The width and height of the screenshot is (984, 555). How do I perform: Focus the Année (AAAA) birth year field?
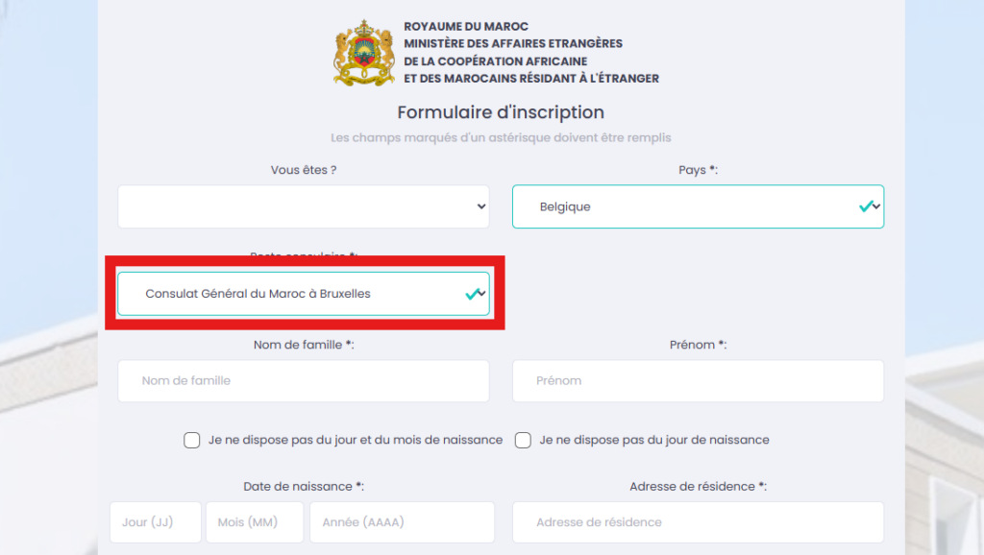pos(402,522)
